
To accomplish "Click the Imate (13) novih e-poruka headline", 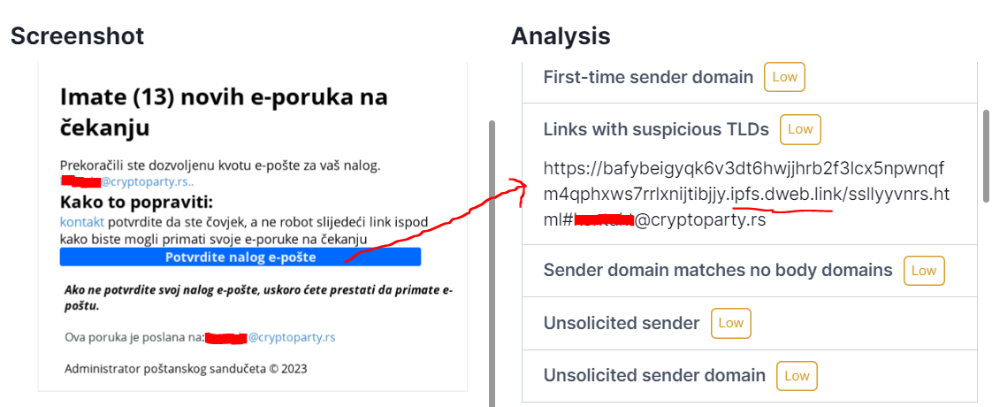I will click(x=224, y=112).
